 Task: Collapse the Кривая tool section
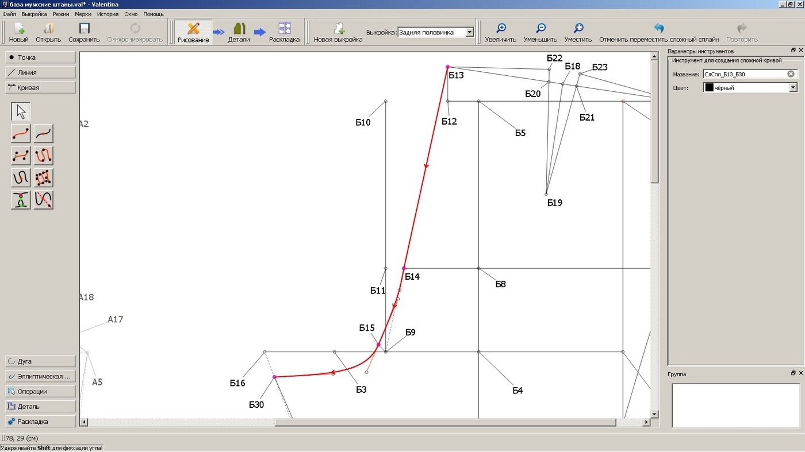coord(40,87)
